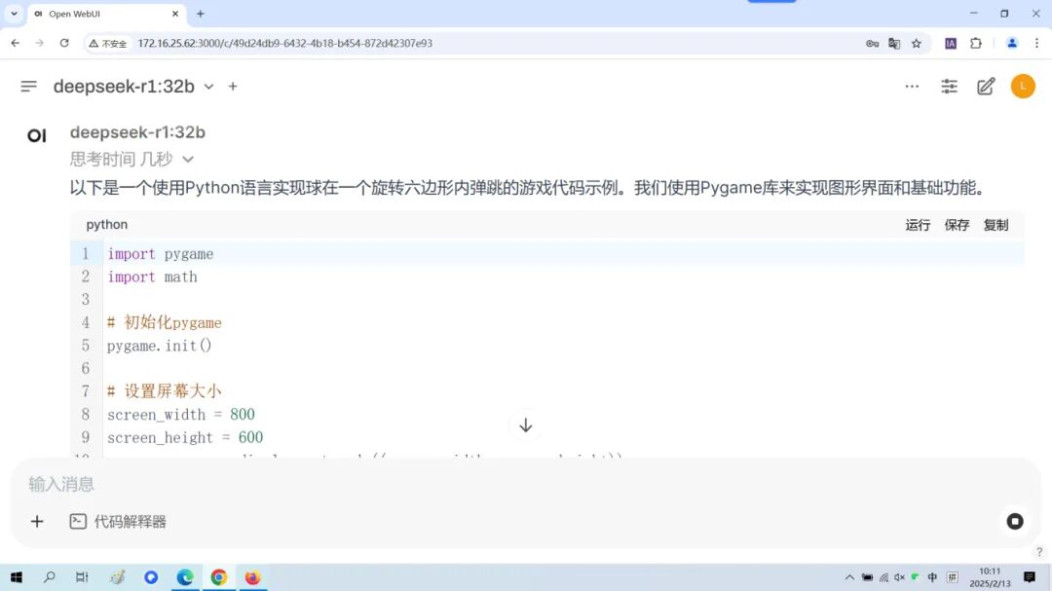Focus the 输入消息 message input field
Screen dimensions: 1052x591
(526, 484)
